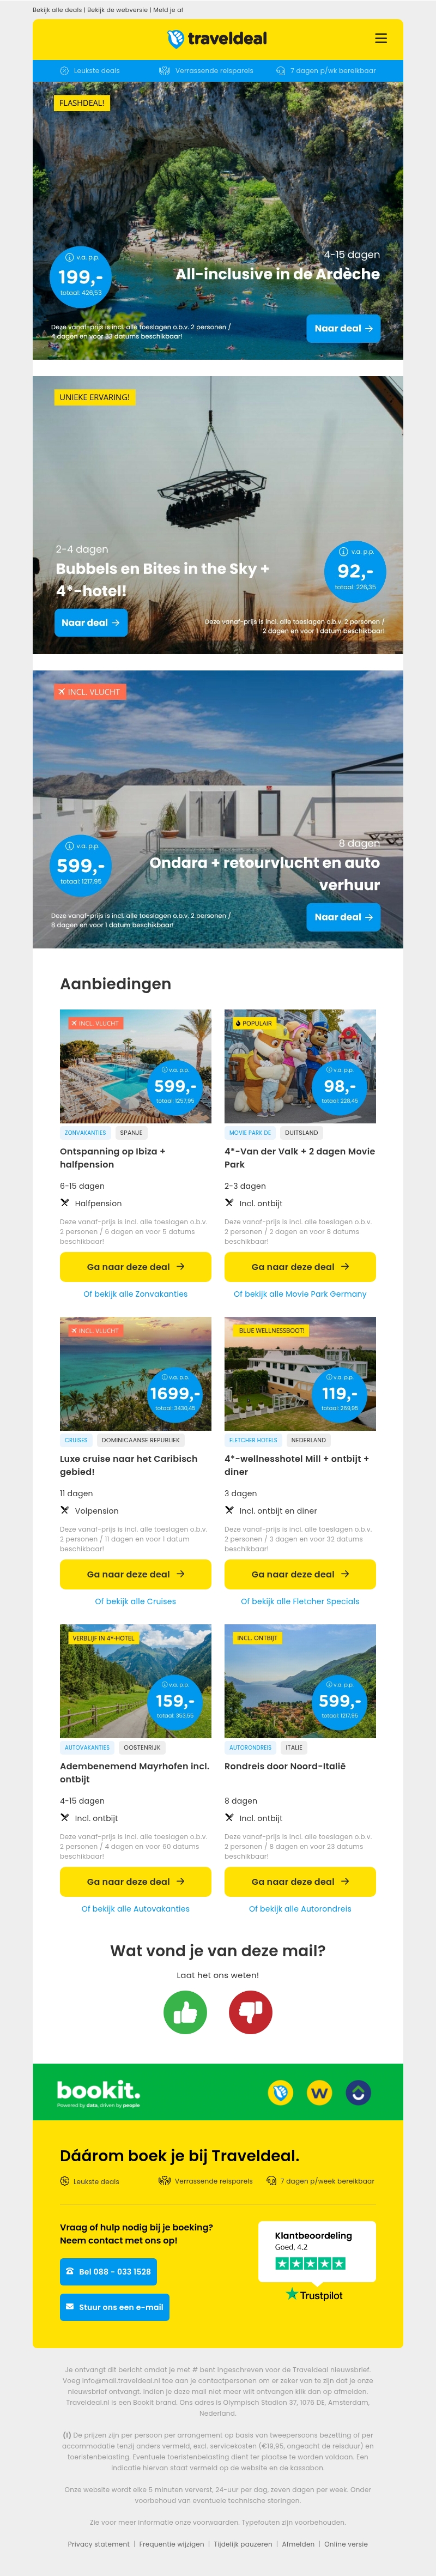The height and width of the screenshot is (2576, 436).
Task: Open 'Naar deal' for Bubbels en Bites
Action: pos(90,623)
